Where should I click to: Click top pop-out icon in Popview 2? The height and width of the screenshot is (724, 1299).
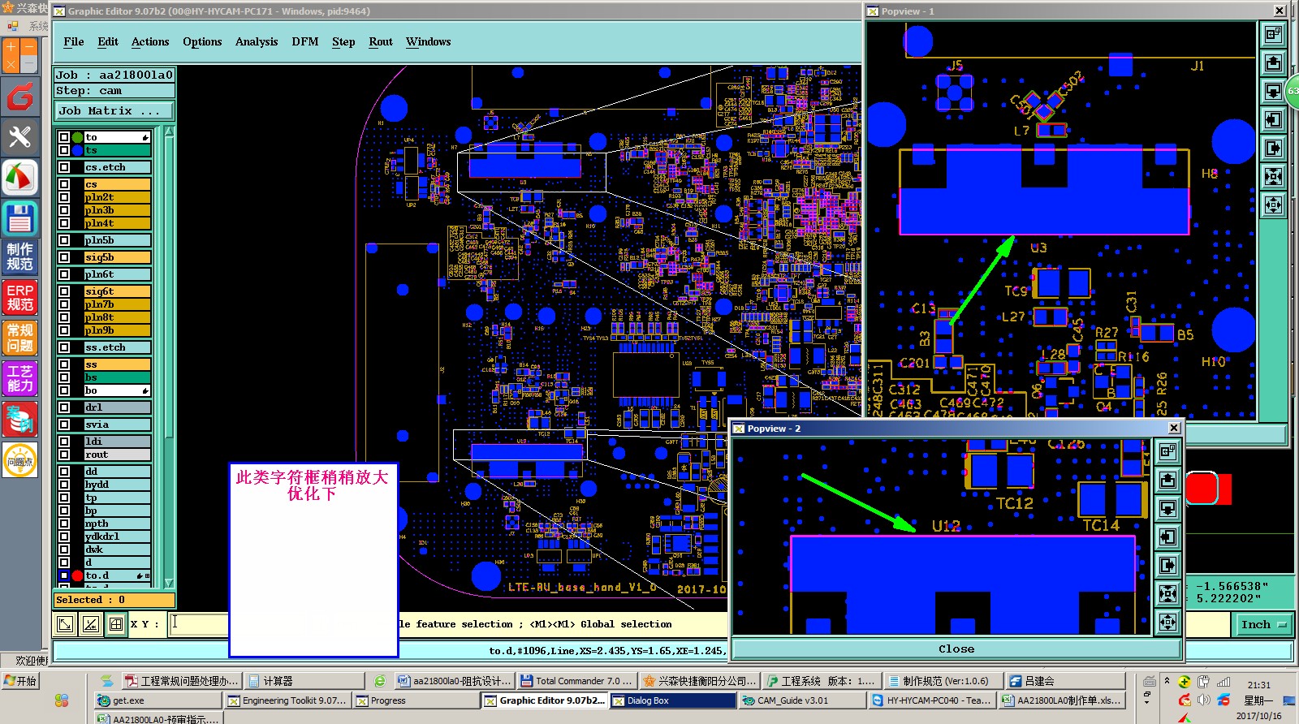pyautogui.click(x=1167, y=452)
